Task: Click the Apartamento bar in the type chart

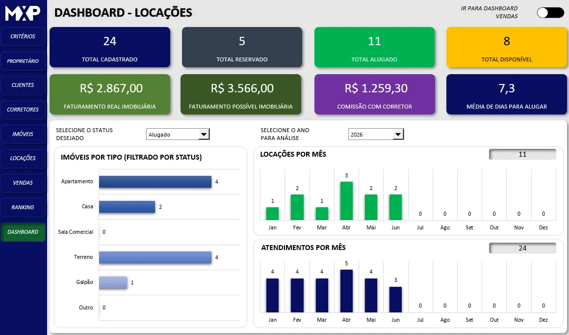Action: pos(155,182)
